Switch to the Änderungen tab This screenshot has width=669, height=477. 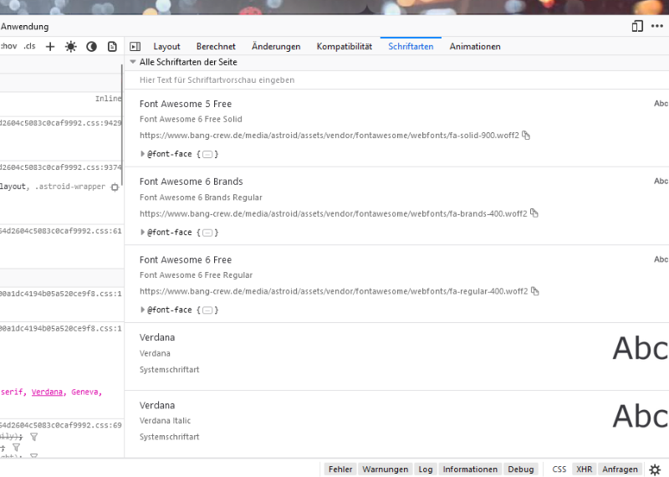click(276, 47)
